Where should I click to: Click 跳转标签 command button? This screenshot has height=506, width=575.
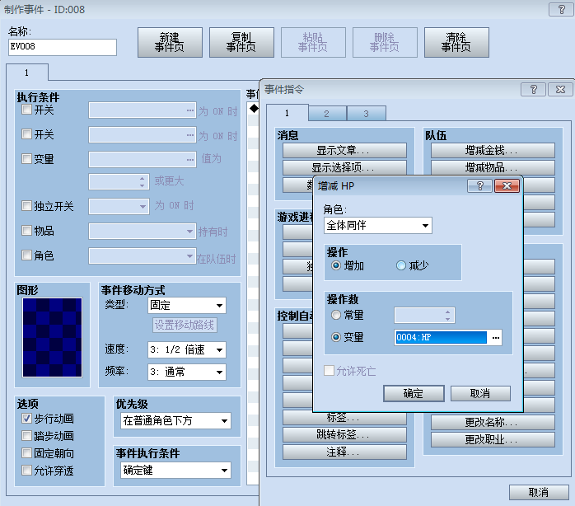pos(344,435)
